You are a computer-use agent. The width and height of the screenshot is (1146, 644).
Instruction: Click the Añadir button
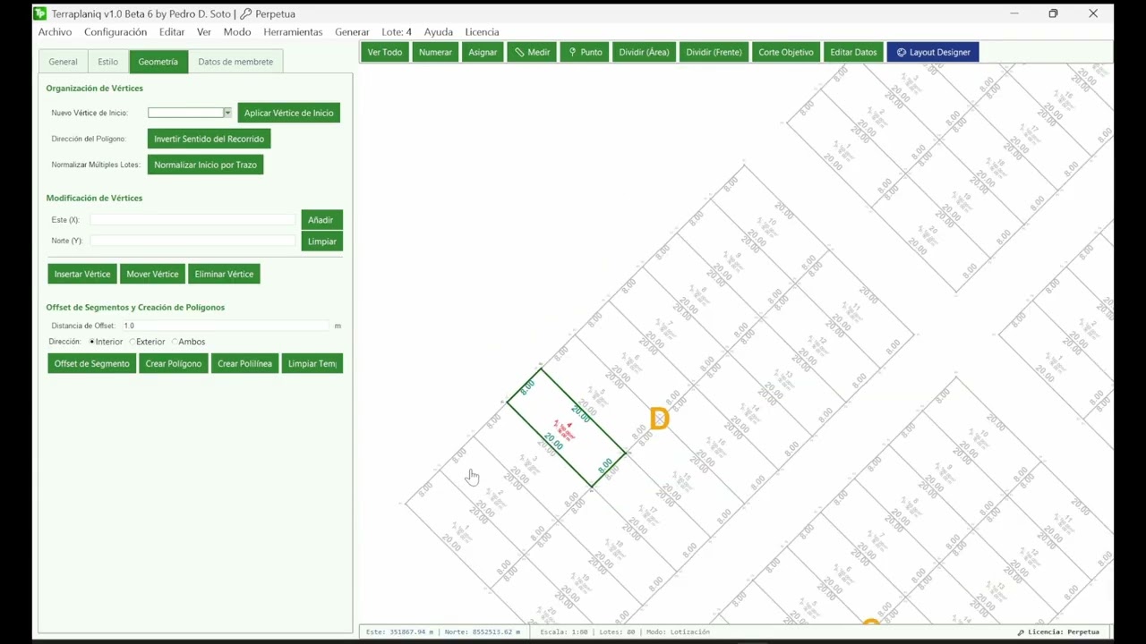click(321, 220)
